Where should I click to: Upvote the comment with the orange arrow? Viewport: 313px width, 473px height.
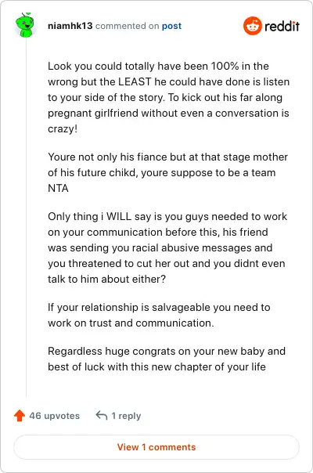point(20,415)
